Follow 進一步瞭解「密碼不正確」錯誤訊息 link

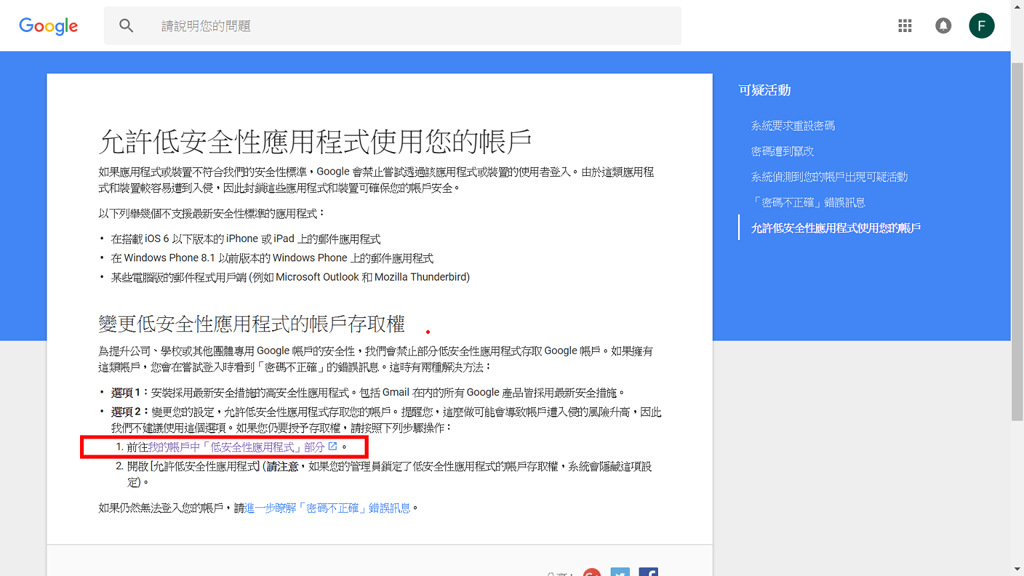pyautogui.click(x=328, y=508)
